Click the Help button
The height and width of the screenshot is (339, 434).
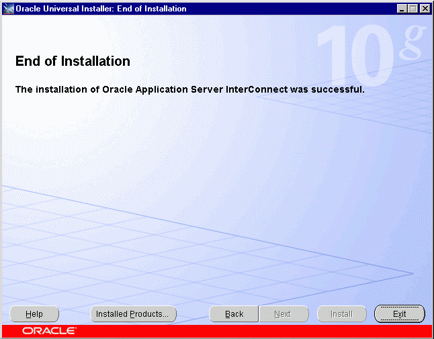click(34, 314)
